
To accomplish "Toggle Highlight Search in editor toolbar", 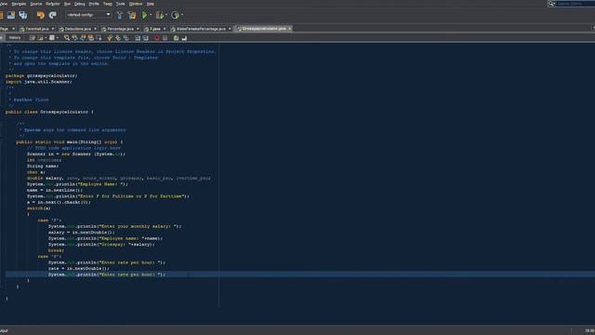I will click(91, 37).
